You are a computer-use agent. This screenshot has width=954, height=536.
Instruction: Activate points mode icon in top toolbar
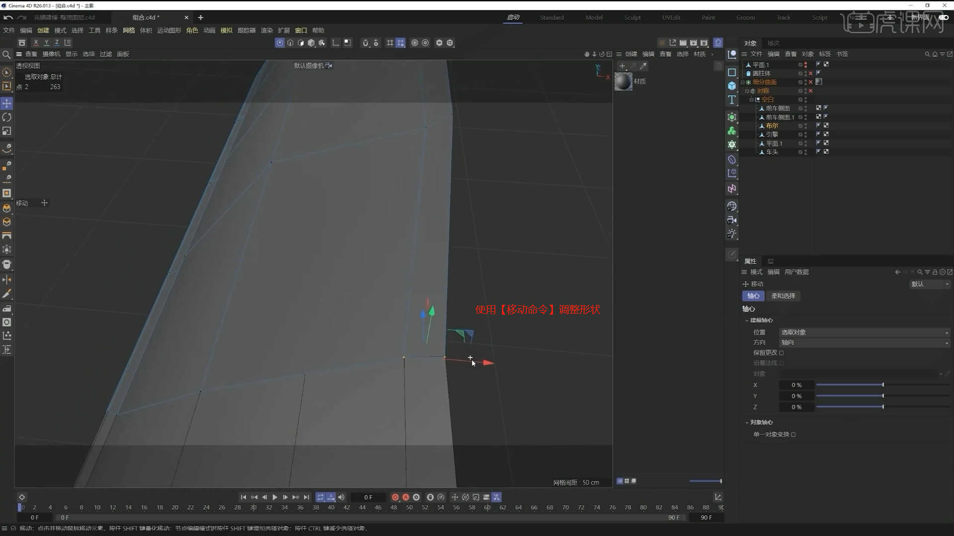coord(280,43)
